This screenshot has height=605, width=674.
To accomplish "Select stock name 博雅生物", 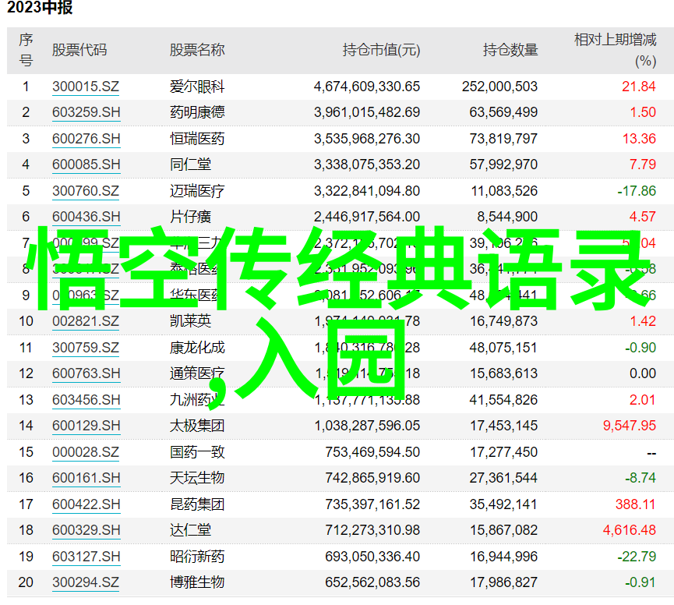I will coord(197,582).
